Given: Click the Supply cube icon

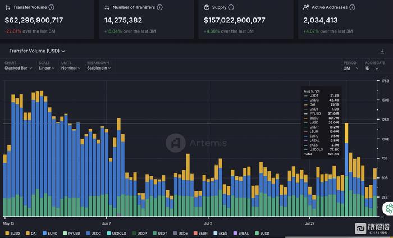Looking at the screenshot, I should click(x=207, y=8).
